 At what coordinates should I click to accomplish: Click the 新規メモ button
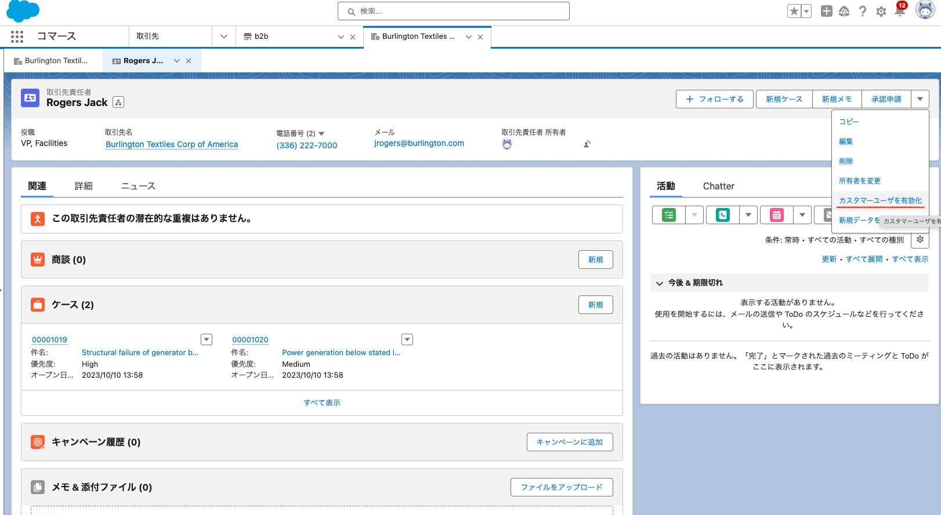click(837, 99)
